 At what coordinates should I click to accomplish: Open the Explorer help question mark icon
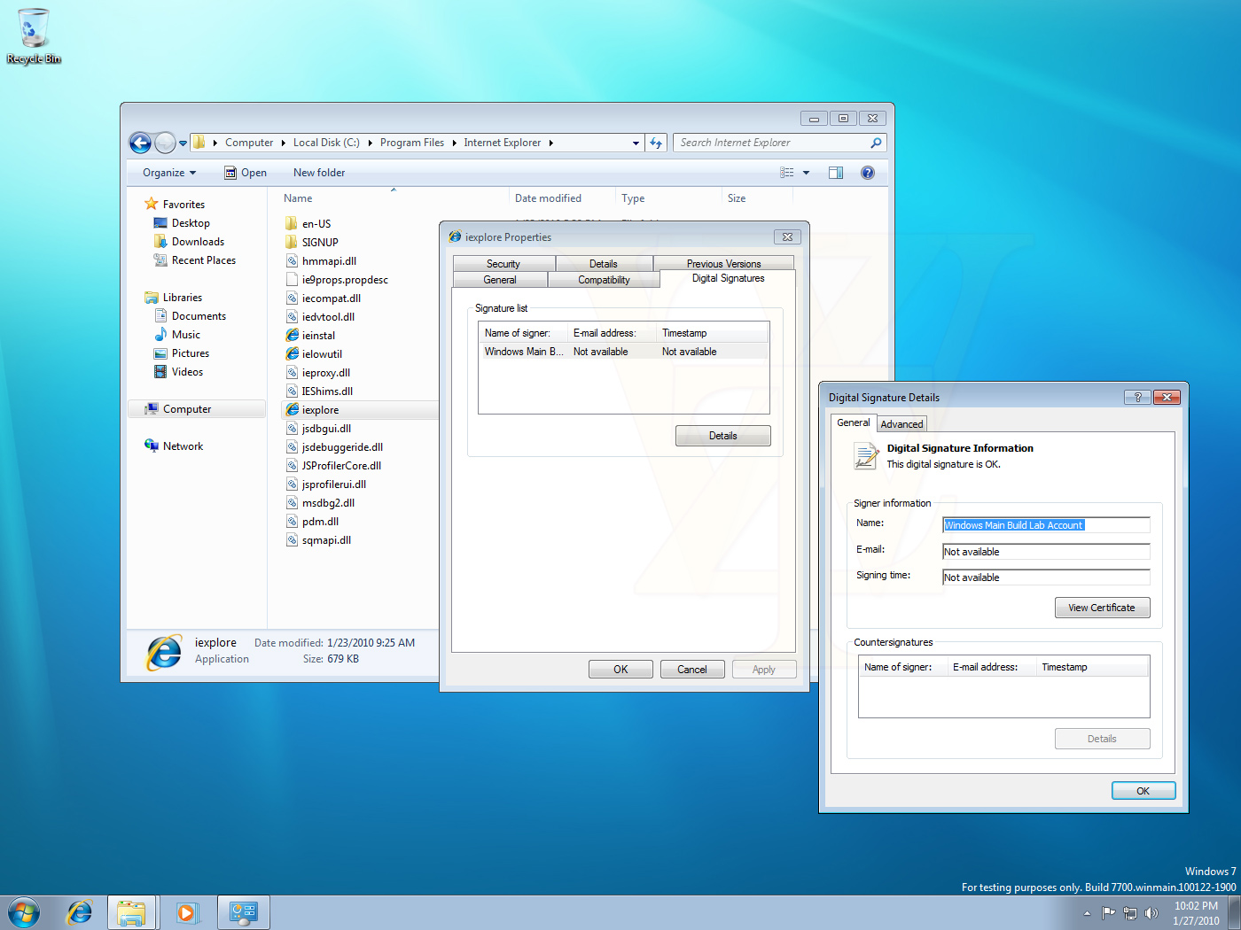pos(868,173)
